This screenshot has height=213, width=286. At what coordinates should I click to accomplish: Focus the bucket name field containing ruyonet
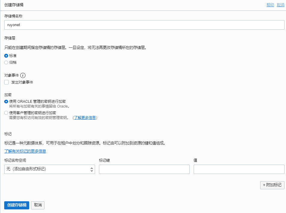click(x=144, y=25)
